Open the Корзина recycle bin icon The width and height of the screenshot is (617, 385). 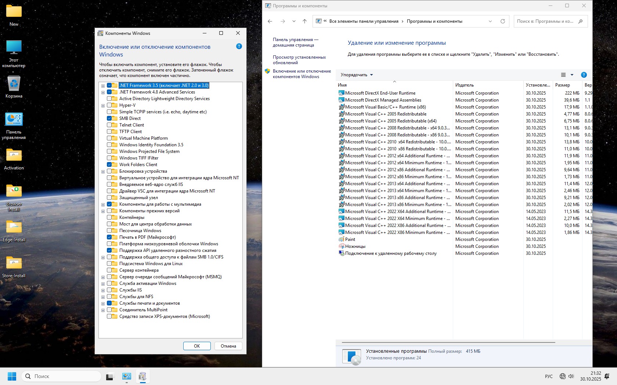[14, 87]
